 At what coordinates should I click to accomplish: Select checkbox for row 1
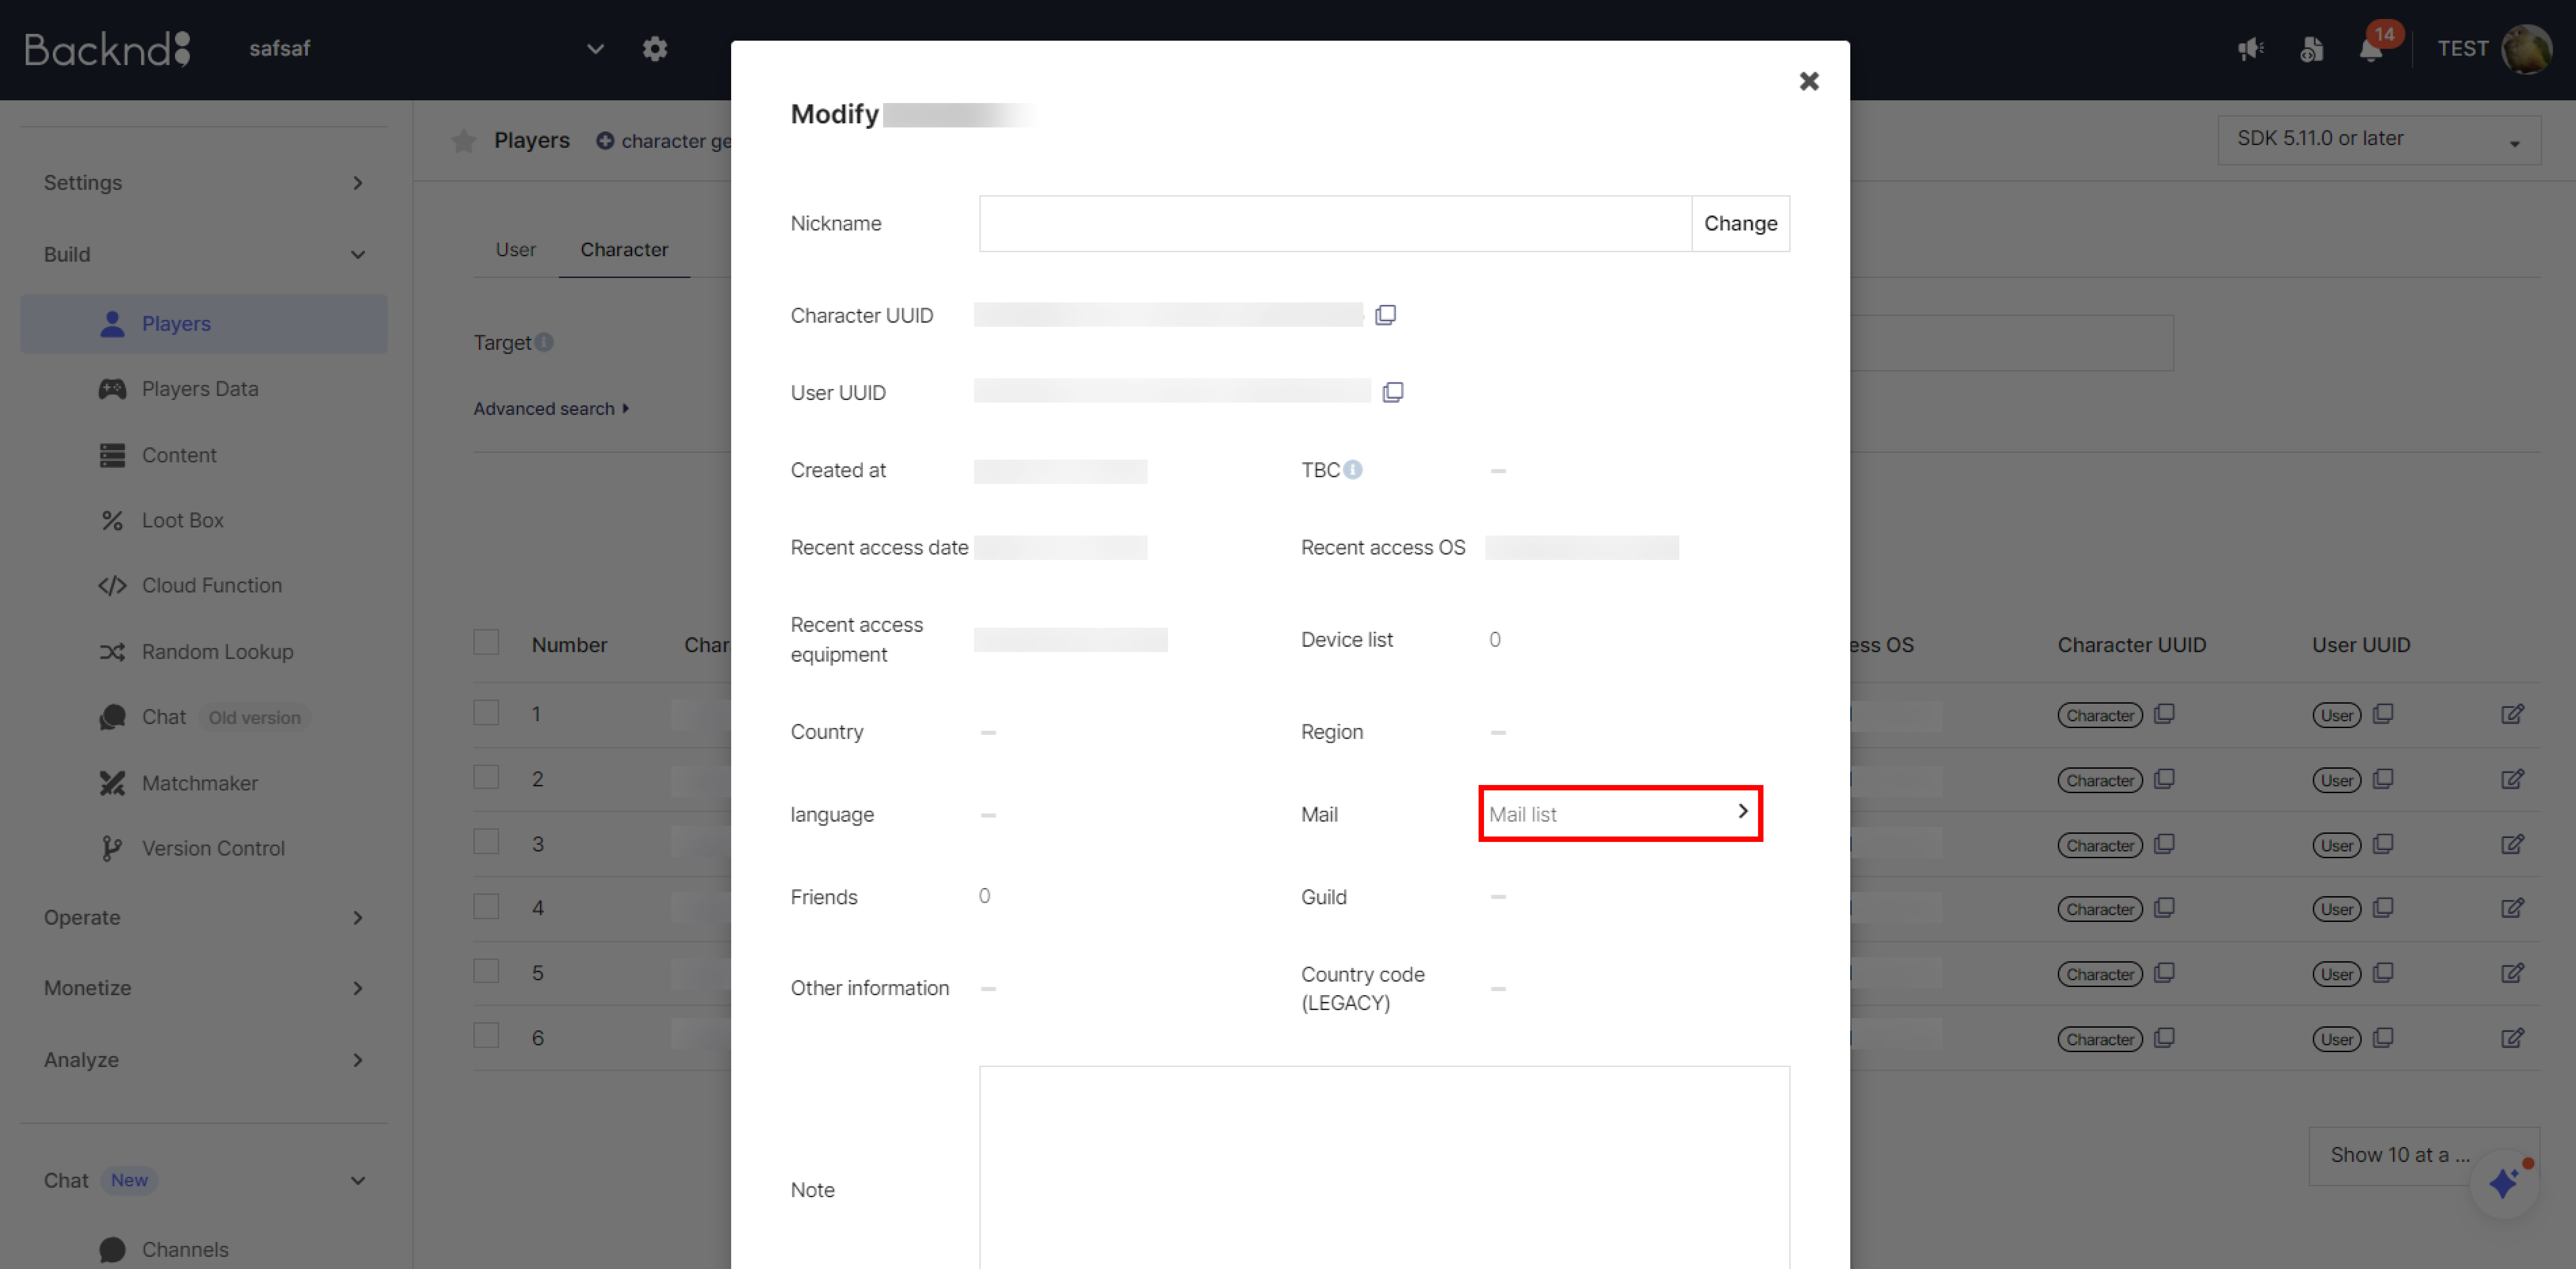(486, 712)
